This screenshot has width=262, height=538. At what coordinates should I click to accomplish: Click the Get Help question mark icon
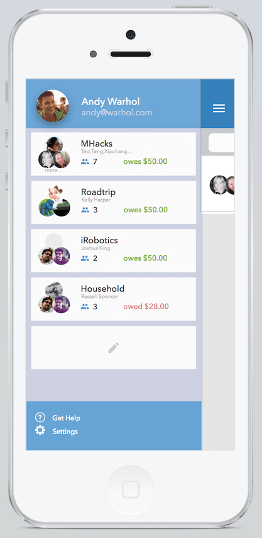pyautogui.click(x=40, y=418)
